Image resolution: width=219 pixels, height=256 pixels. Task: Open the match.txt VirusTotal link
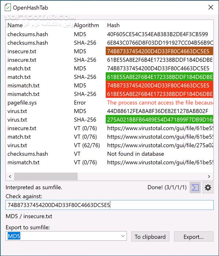click(x=160, y=137)
